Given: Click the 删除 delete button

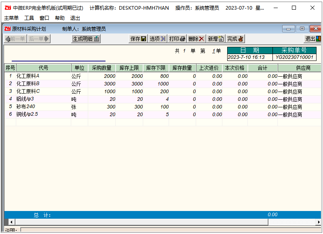Looking at the screenshot, I should point(196,39).
